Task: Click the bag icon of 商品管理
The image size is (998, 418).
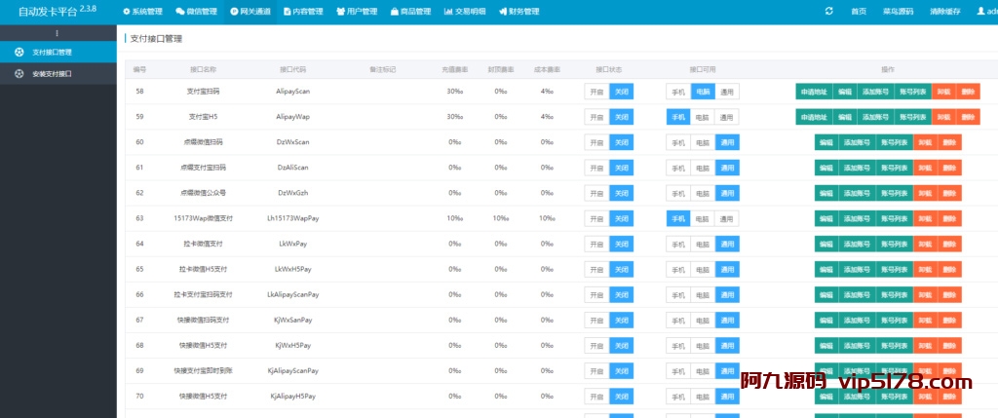Action: tap(395, 12)
